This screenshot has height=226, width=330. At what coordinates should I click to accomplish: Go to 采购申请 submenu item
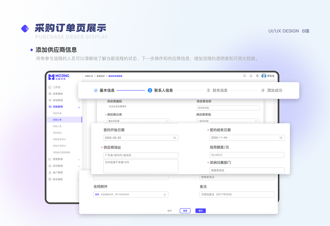[57, 113]
